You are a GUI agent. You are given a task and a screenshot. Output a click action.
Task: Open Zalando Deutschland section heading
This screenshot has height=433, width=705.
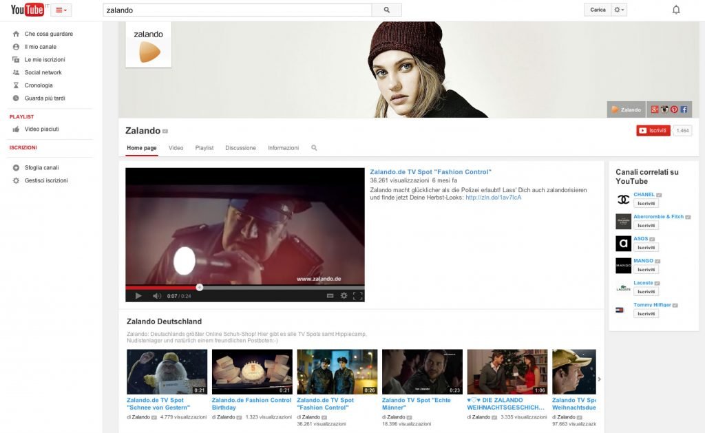pos(164,321)
